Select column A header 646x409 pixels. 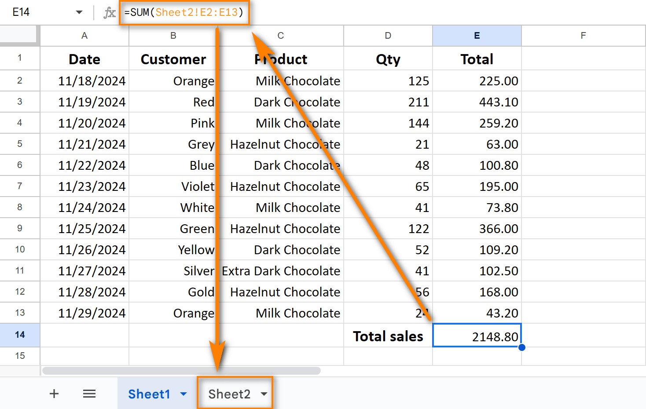point(84,36)
